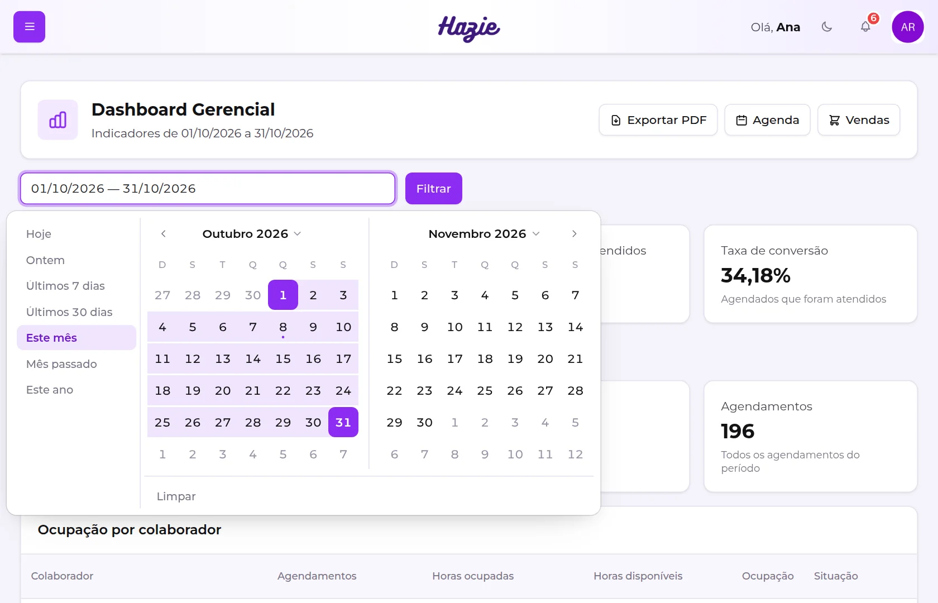This screenshot has height=603, width=938.
Task: Apply the Filtrar button
Action: coord(434,189)
